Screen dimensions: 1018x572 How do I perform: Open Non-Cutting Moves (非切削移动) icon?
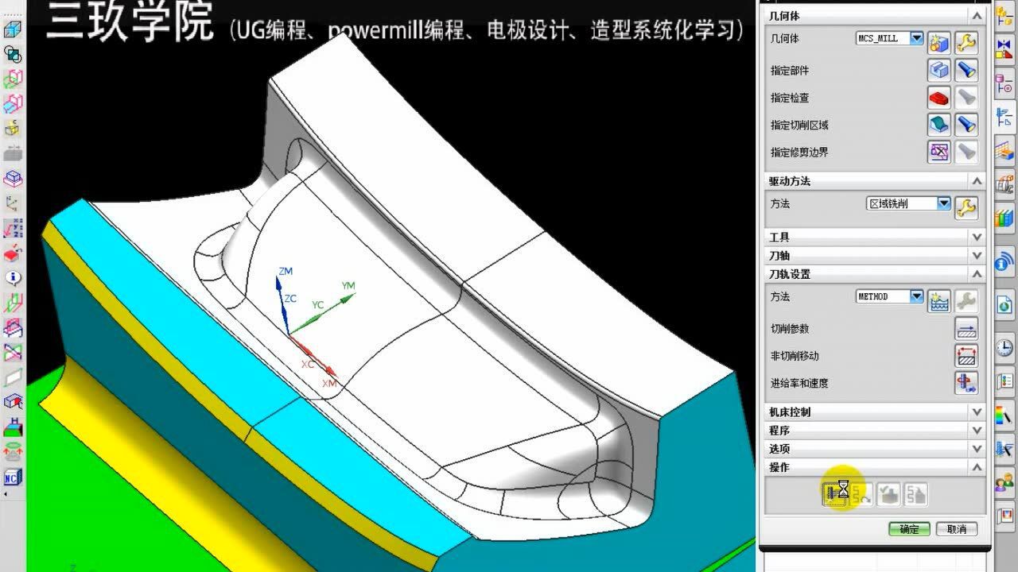tap(966, 356)
